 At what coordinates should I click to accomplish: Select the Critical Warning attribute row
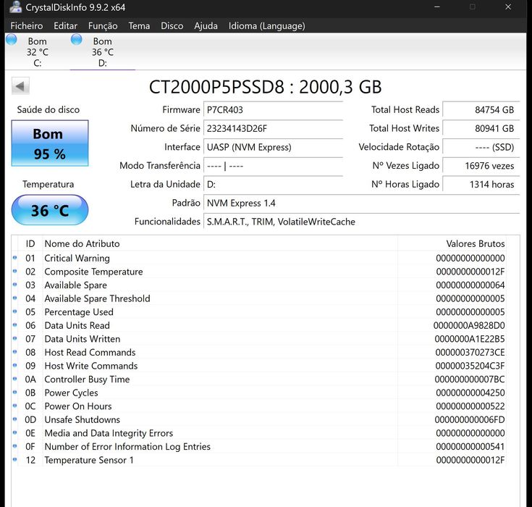coord(259,258)
